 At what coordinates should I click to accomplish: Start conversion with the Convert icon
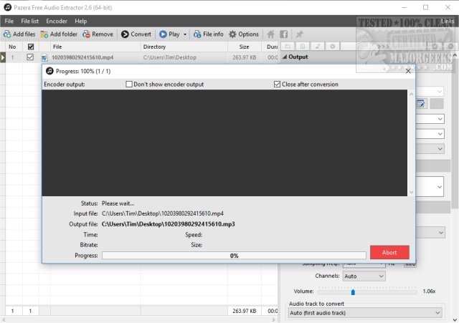(x=125, y=34)
